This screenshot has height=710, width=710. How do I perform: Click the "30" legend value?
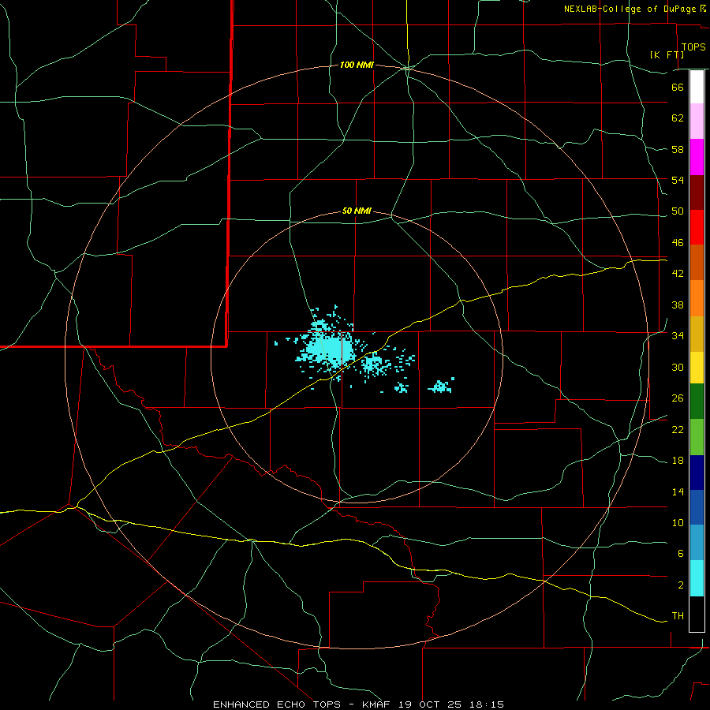[678, 367]
